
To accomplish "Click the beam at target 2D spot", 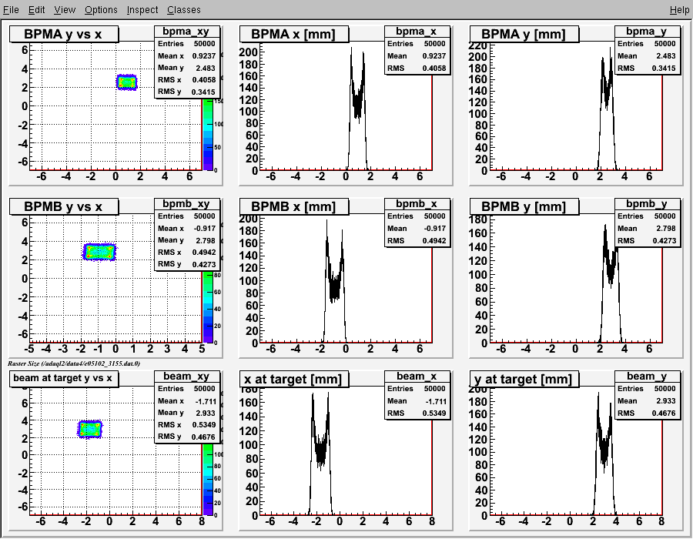I will 90,429.
